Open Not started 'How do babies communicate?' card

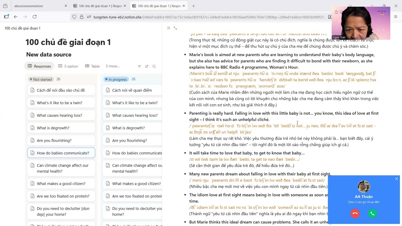coord(61,153)
